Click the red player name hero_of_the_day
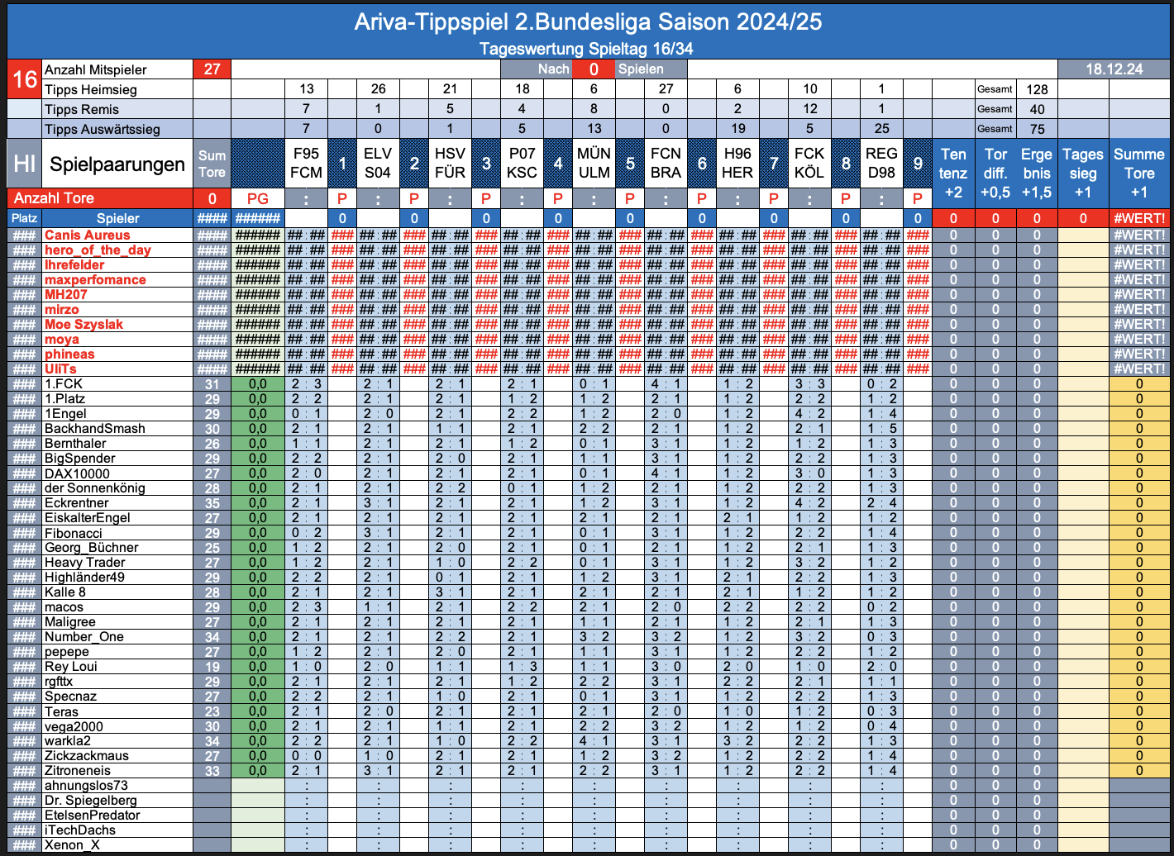 (x=98, y=250)
